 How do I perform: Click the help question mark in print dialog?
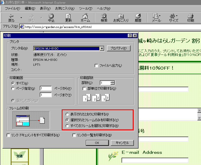(130, 35)
